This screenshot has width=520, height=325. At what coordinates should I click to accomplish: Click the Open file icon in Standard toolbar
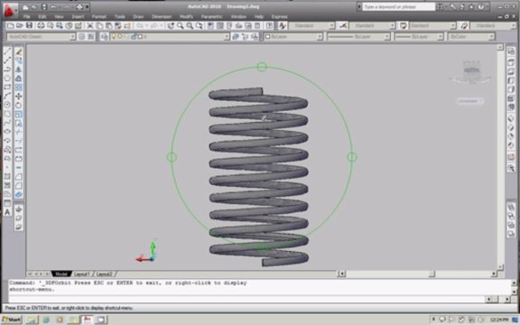point(20,25)
